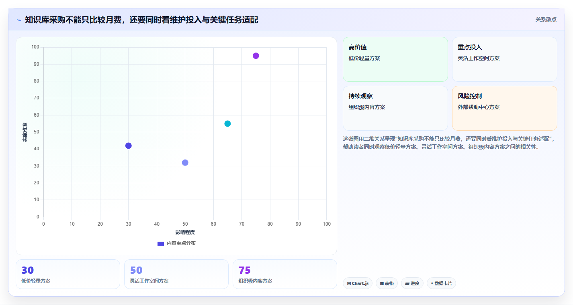Click 外部帮助中心方案 text in risk card

pyautogui.click(x=479, y=107)
